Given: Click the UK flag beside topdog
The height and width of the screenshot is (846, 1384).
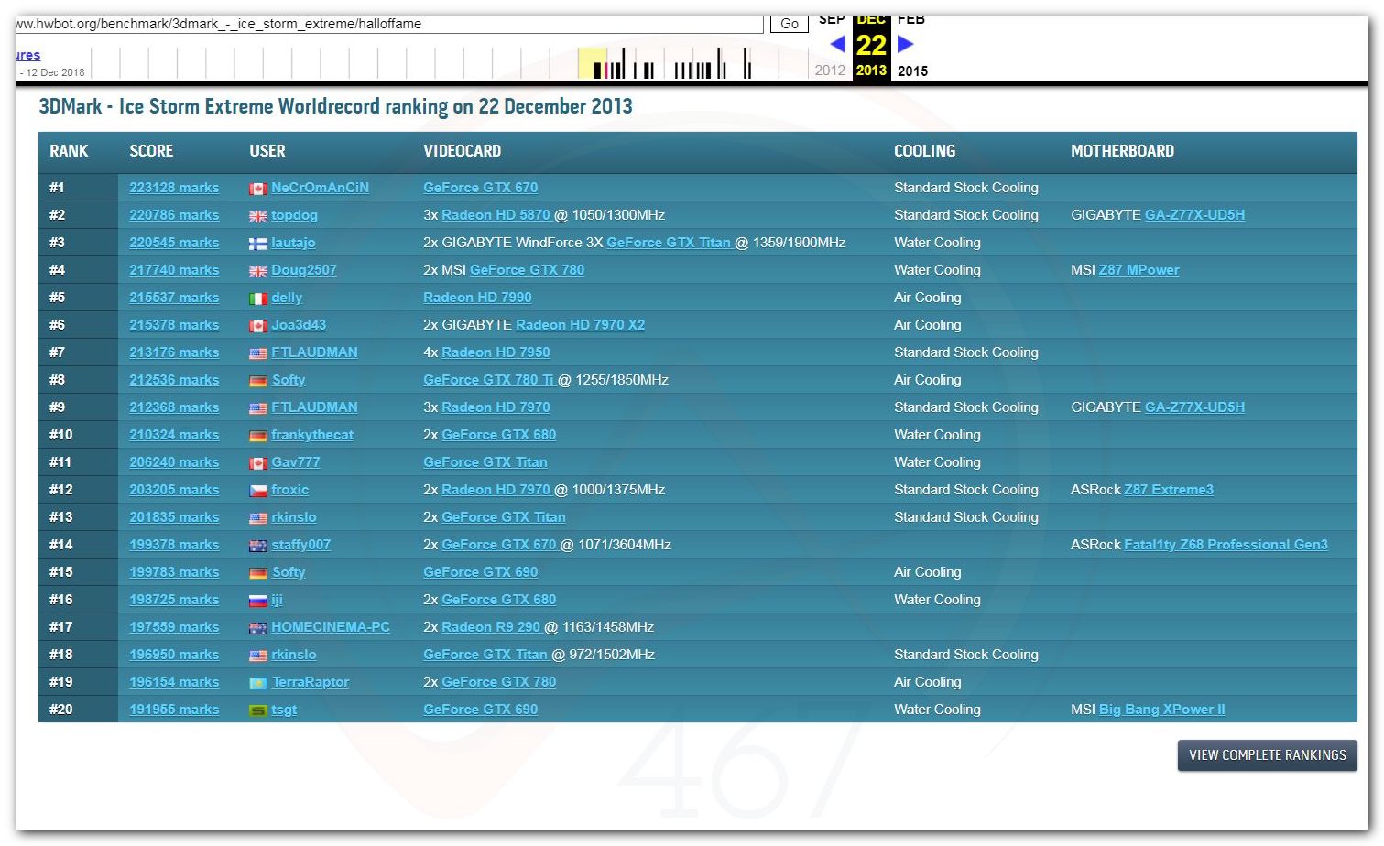Looking at the screenshot, I should click(258, 216).
